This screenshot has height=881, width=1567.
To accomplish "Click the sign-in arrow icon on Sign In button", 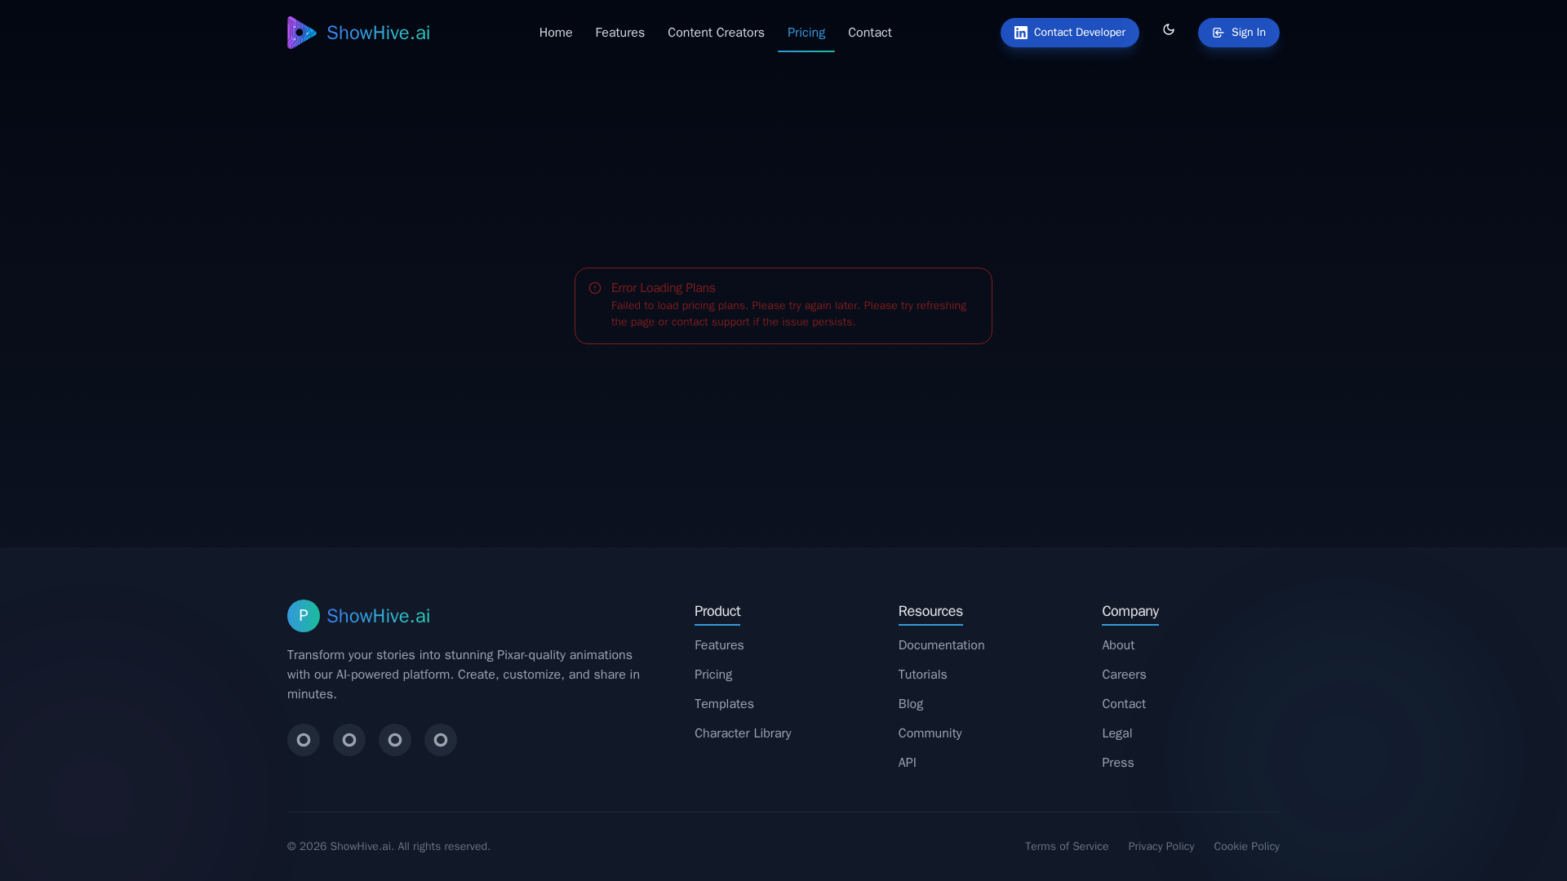I will [x=1217, y=33].
